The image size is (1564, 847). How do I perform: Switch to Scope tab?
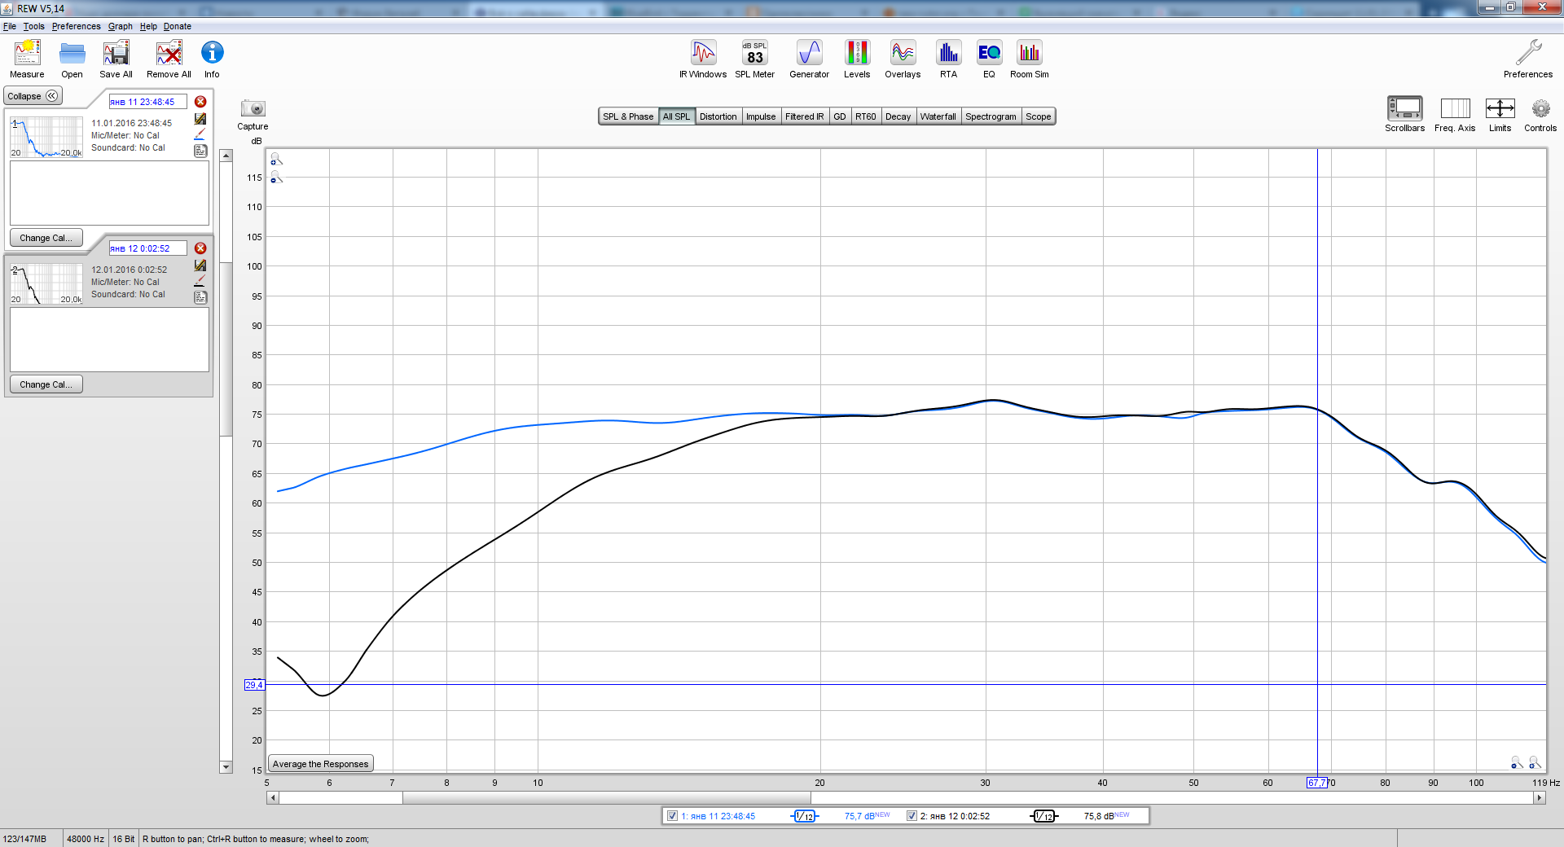pos(1038,116)
